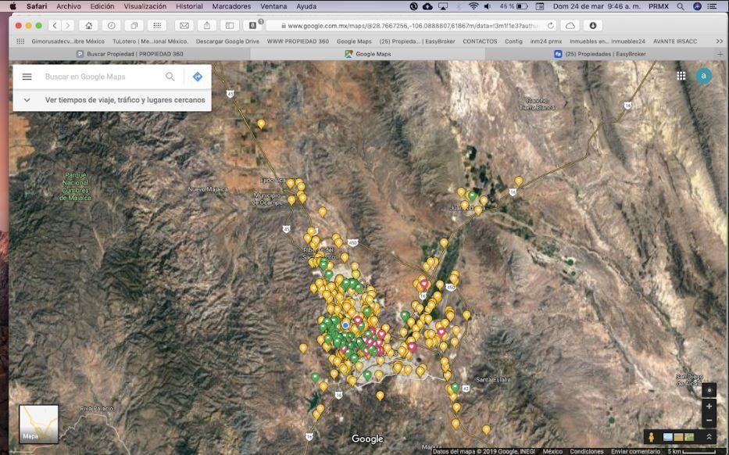Zoom in on the map

[709, 406]
